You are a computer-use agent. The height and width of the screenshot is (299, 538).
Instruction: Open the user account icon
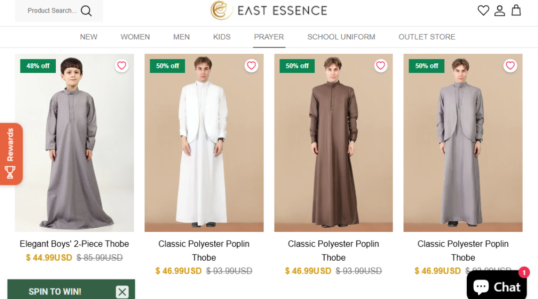[x=500, y=10]
